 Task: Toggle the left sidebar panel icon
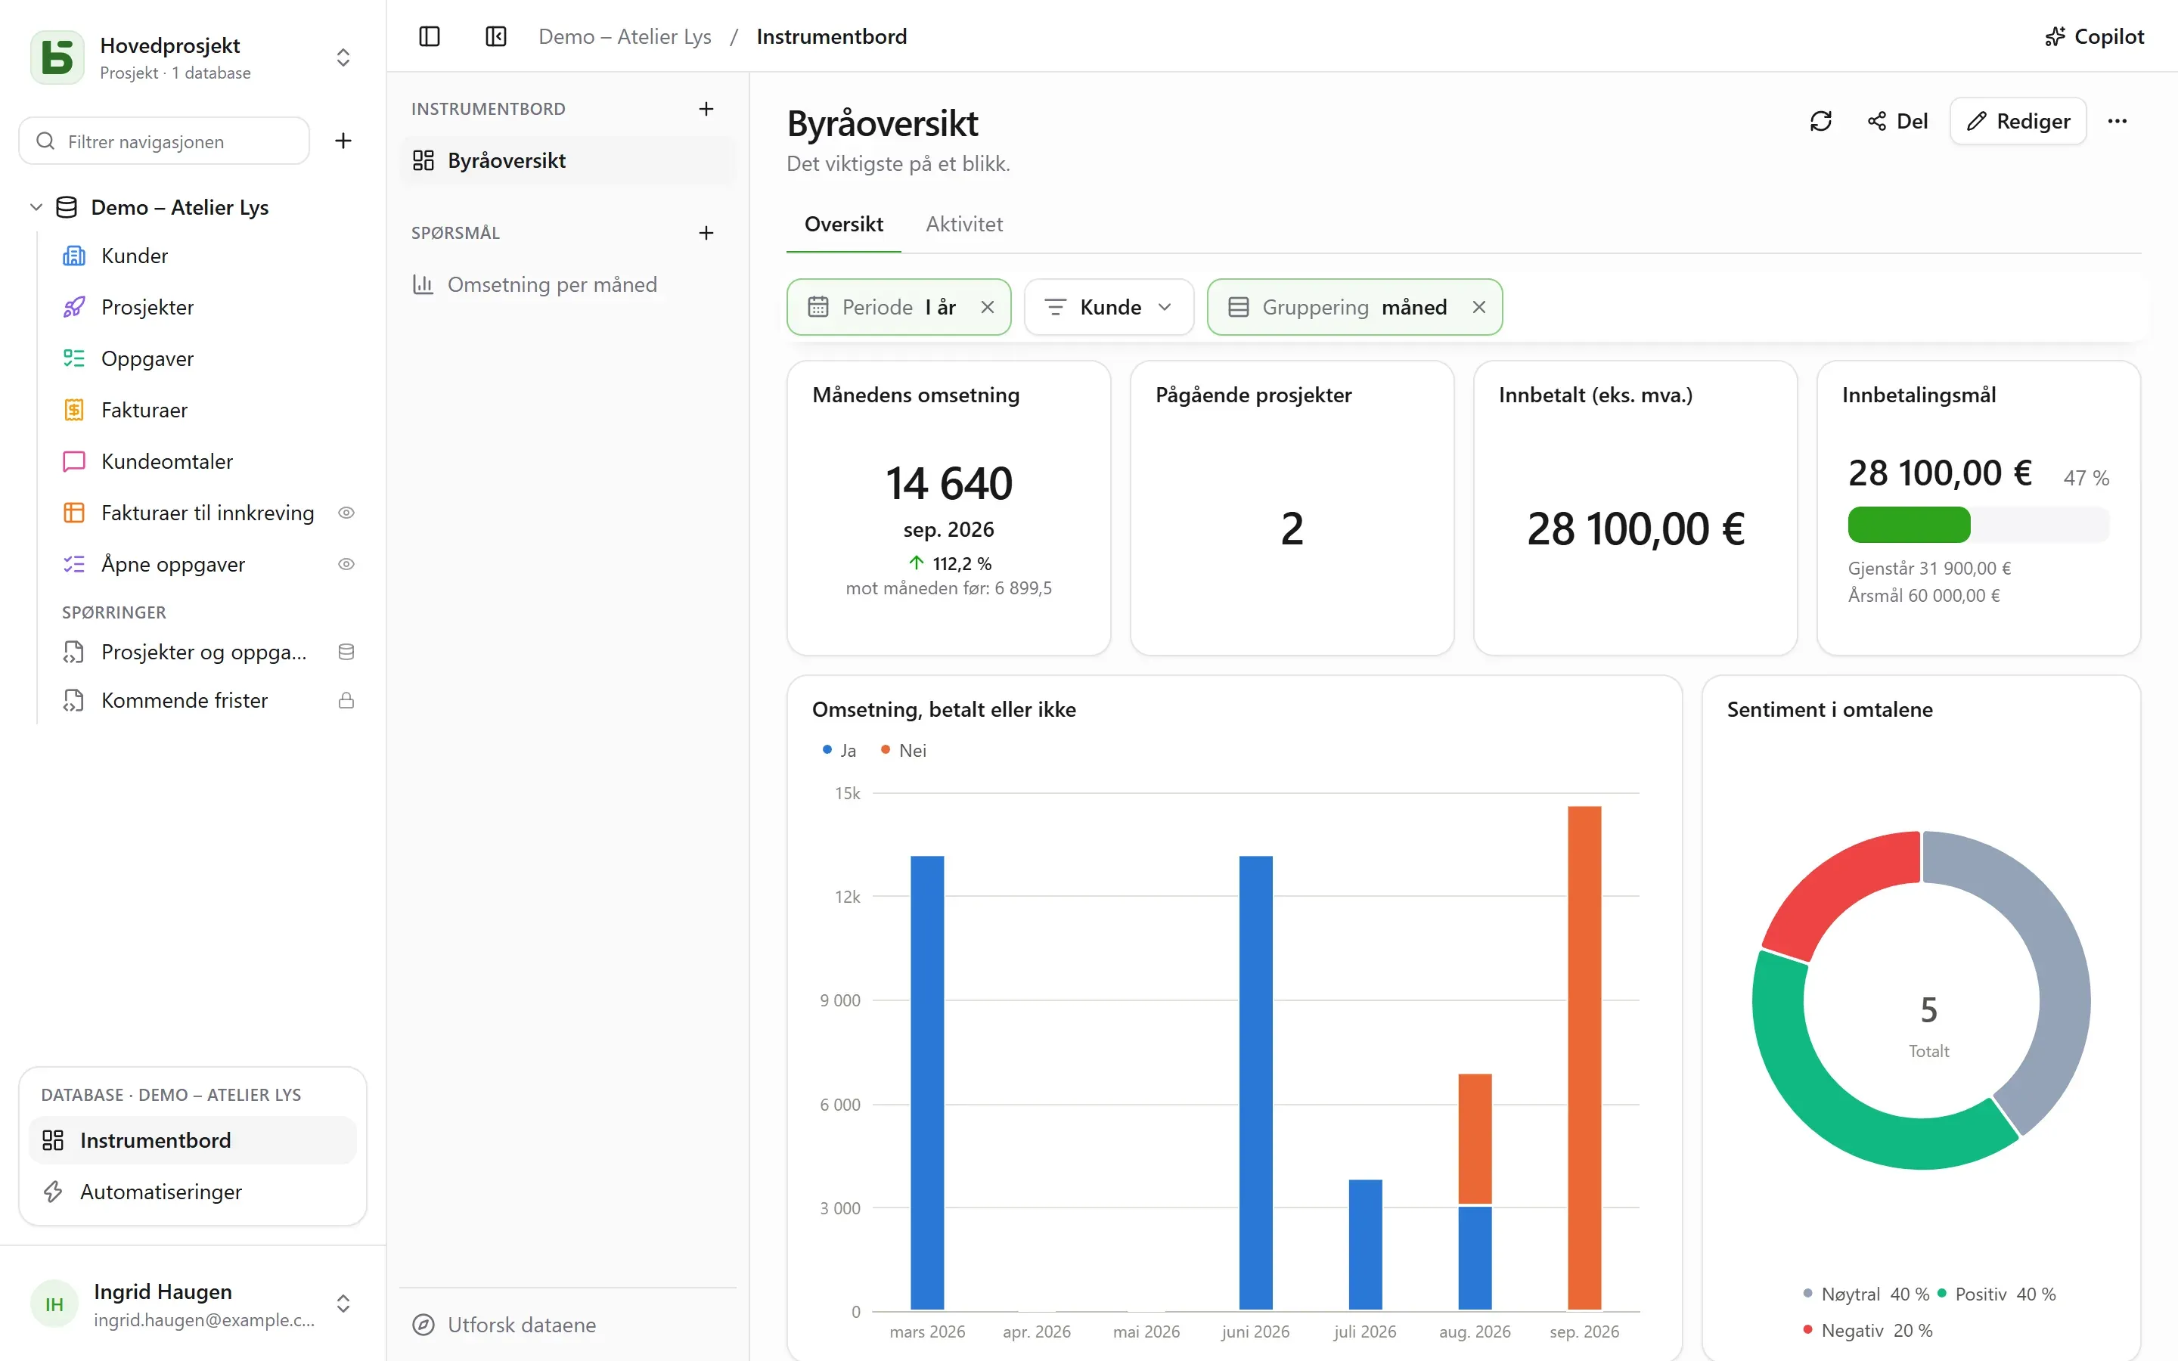click(430, 36)
